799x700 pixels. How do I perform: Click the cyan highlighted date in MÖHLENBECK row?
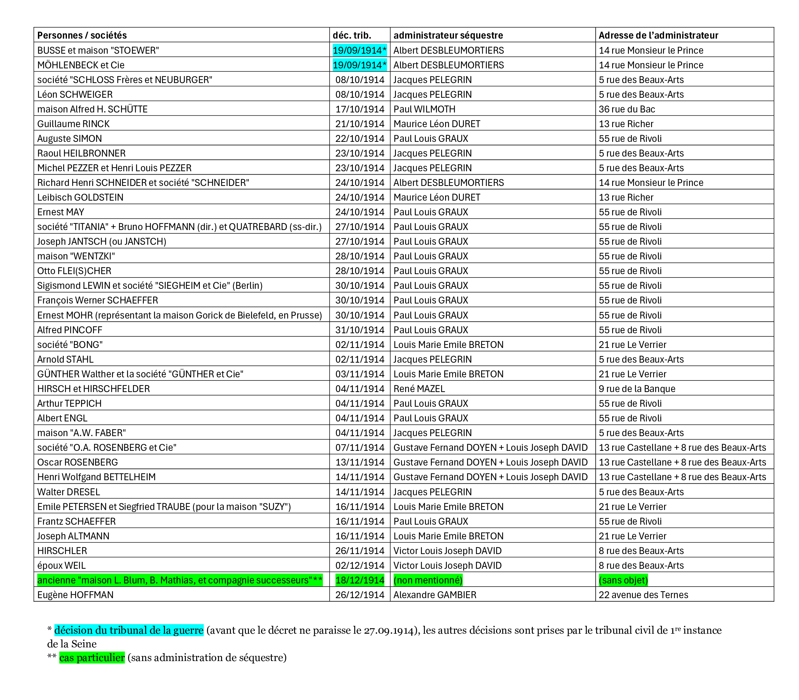click(x=359, y=65)
